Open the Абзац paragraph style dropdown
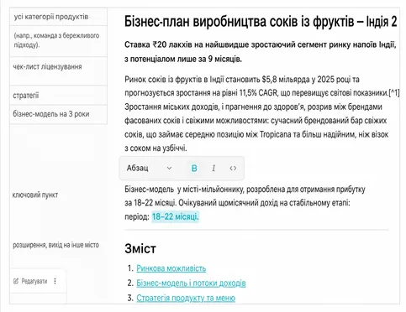This screenshot has width=406, height=312. [x=149, y=168]
